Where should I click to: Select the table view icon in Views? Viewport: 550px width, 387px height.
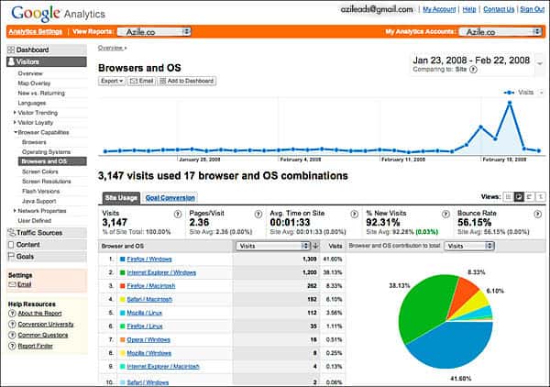[508, 196]
